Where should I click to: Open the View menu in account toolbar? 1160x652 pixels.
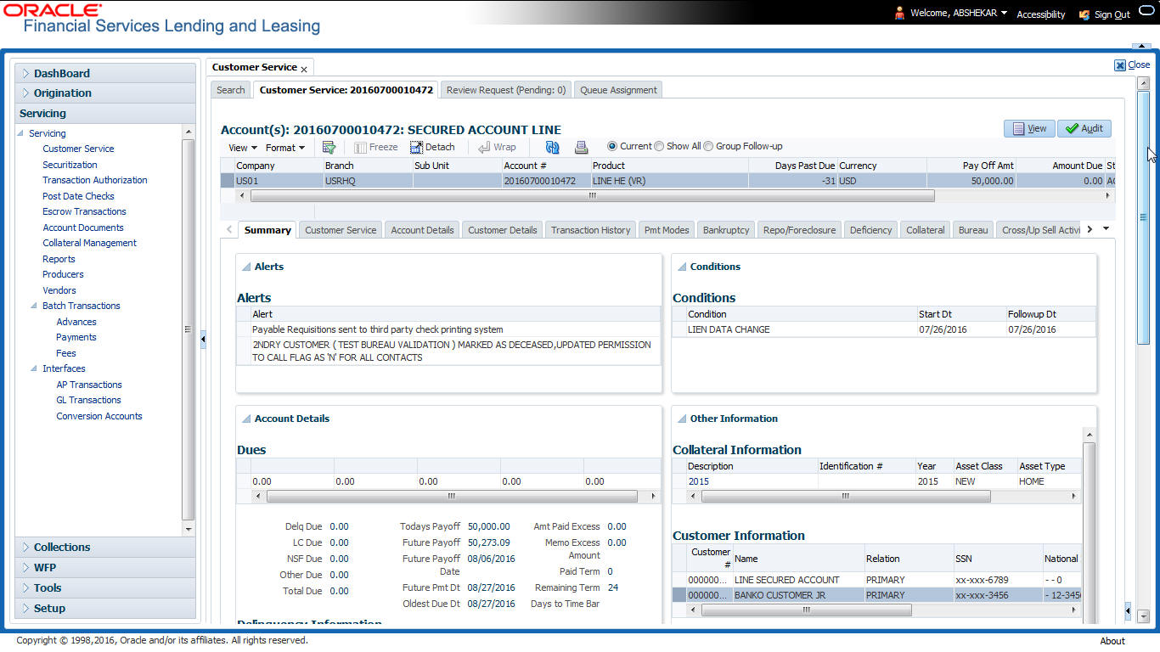tap(243, 148)
